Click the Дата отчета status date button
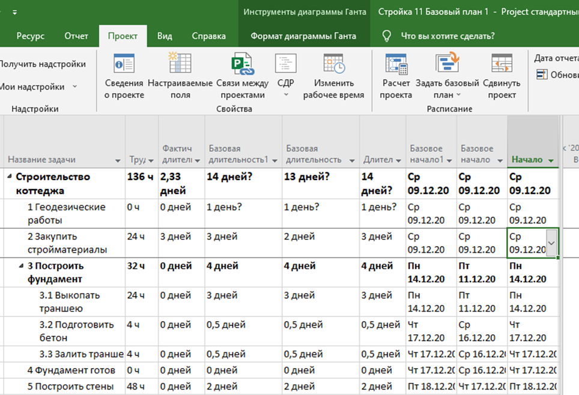The height and width of the screenshot is (395, 579). [x=556, y=58]
